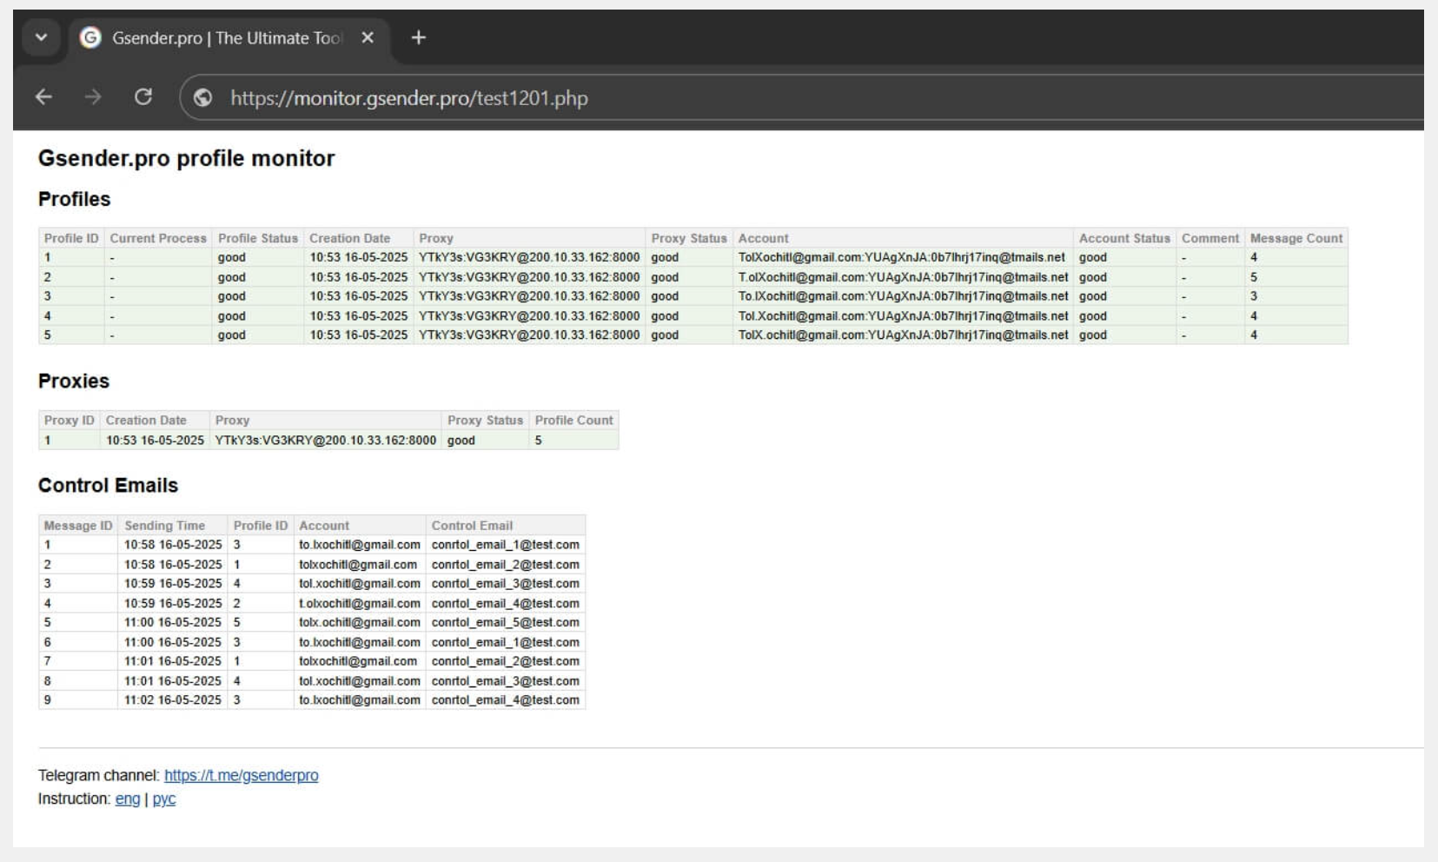Open the Telegram channel gsenderpro link

pos(241,775)
